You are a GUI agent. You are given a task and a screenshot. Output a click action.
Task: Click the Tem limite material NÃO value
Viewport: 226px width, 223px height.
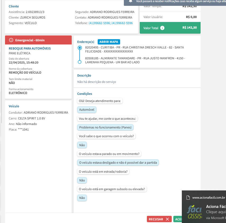coord(12,83)
